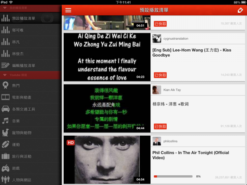Click 已快取 badge on the 04:51 video

160,24
